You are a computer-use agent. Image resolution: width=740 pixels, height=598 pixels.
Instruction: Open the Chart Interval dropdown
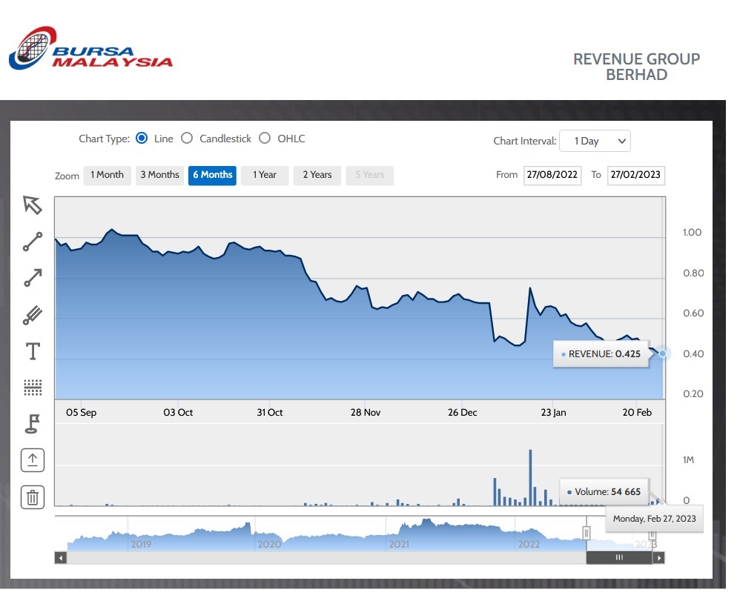(x=595, y=141)
